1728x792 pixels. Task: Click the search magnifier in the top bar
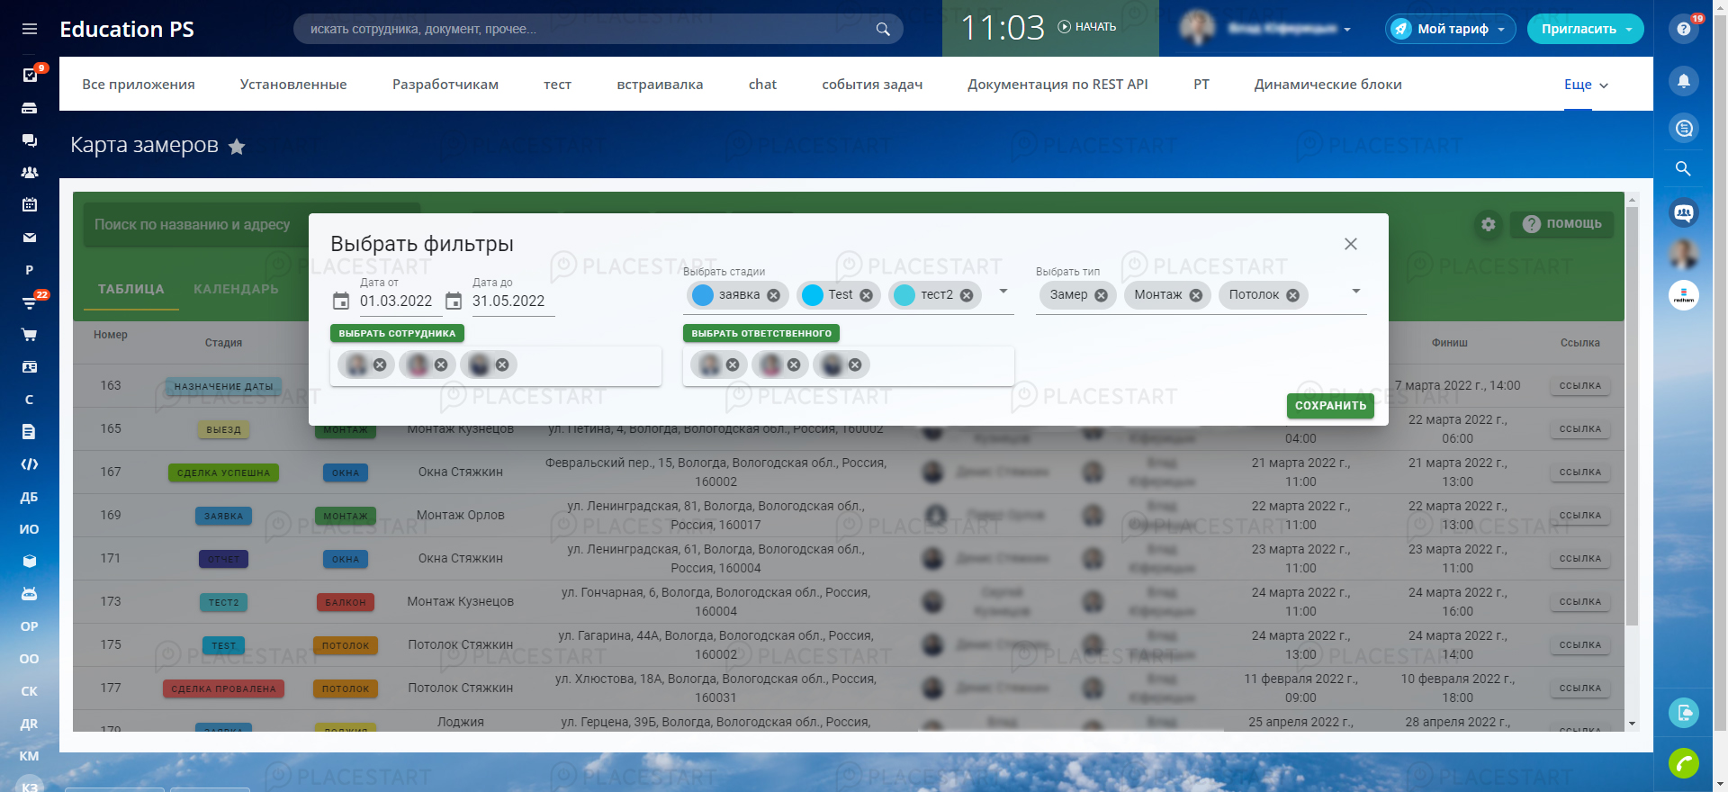883,29
